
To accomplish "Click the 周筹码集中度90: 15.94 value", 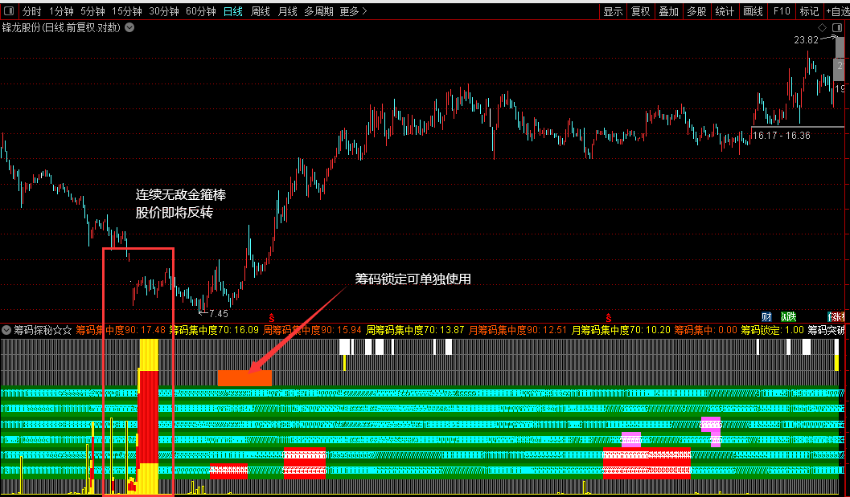I will tap(312, 330).
